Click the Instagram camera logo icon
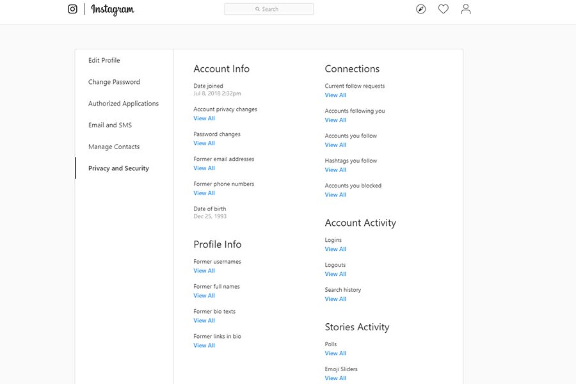Image resolution: width=576 pixels, height=384 pixels. pyautogui.click(x=72, y=9)
